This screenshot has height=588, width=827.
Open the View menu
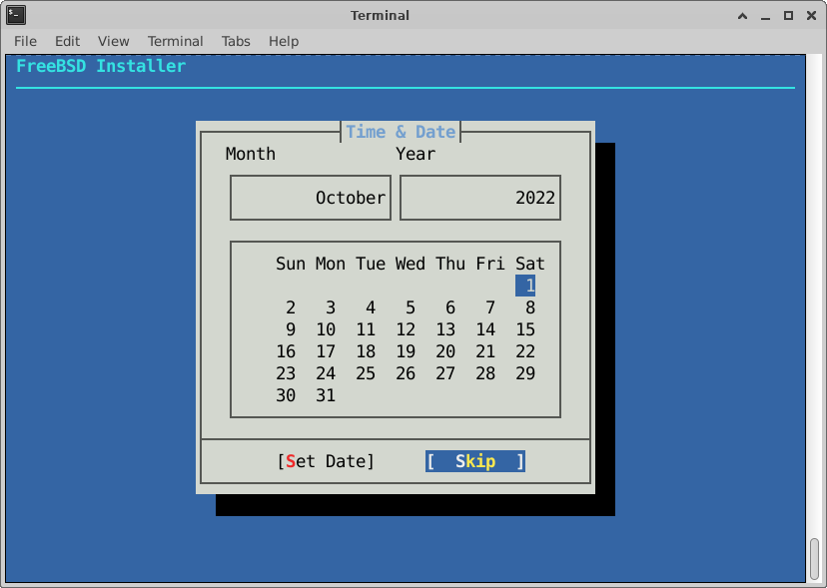click(x=113, y=41)
